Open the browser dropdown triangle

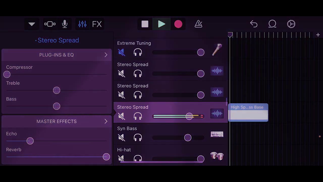[32, 24]
